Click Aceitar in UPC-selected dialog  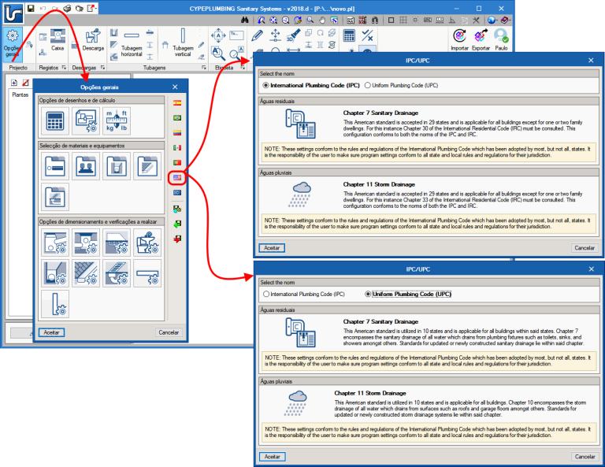pyautogui.click(x=272, y=457)
